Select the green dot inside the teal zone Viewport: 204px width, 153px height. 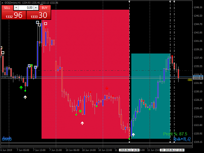pos(149,110)
